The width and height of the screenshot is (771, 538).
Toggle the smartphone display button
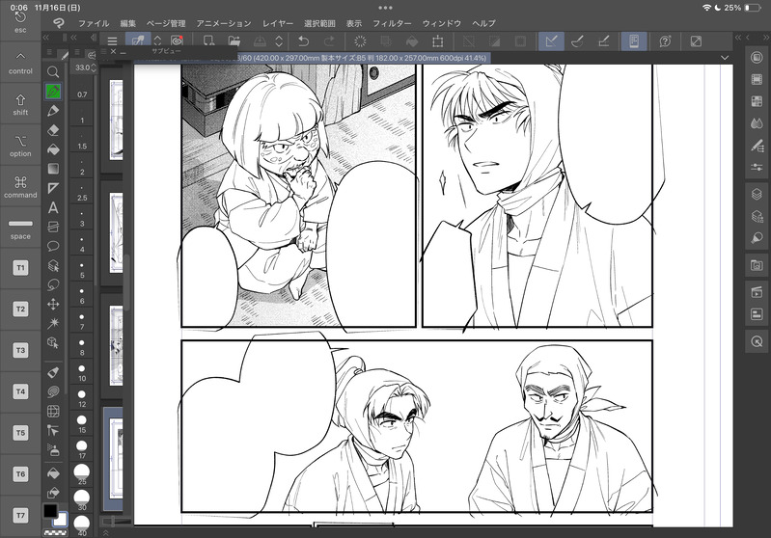tap(634, 41)
